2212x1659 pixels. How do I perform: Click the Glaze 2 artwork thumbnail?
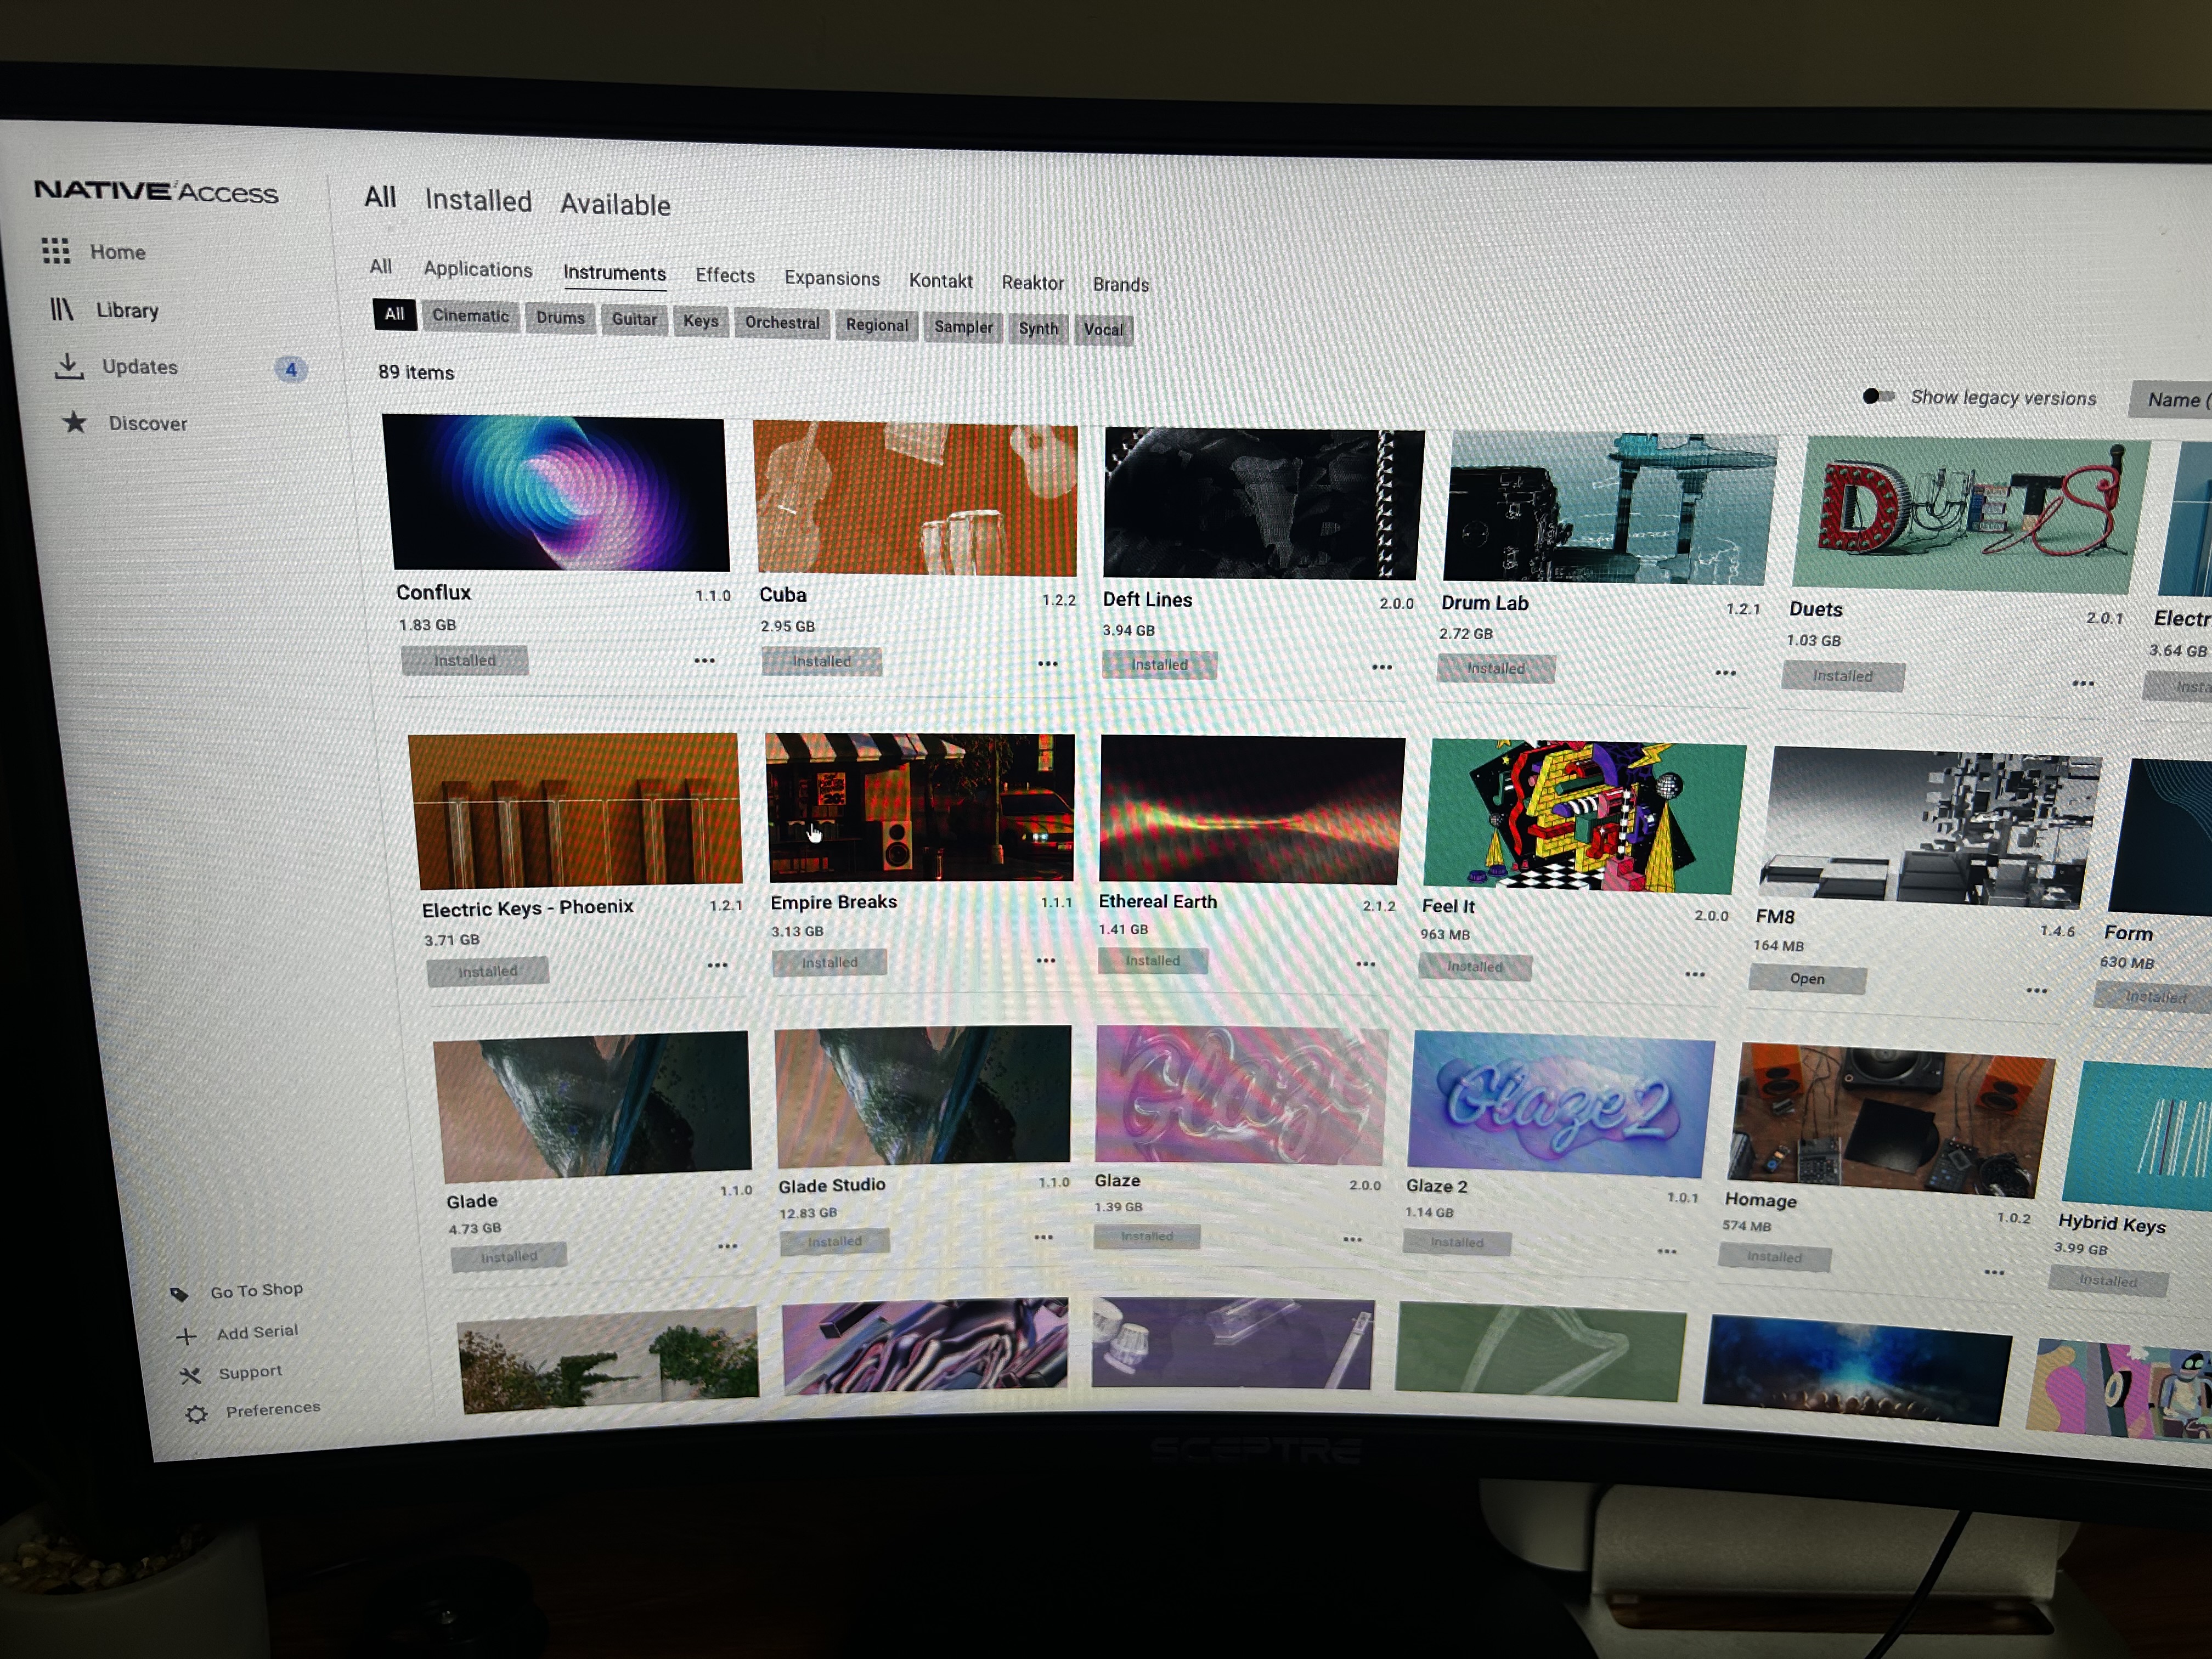pyautogui.click(x=1560, y=1105)
